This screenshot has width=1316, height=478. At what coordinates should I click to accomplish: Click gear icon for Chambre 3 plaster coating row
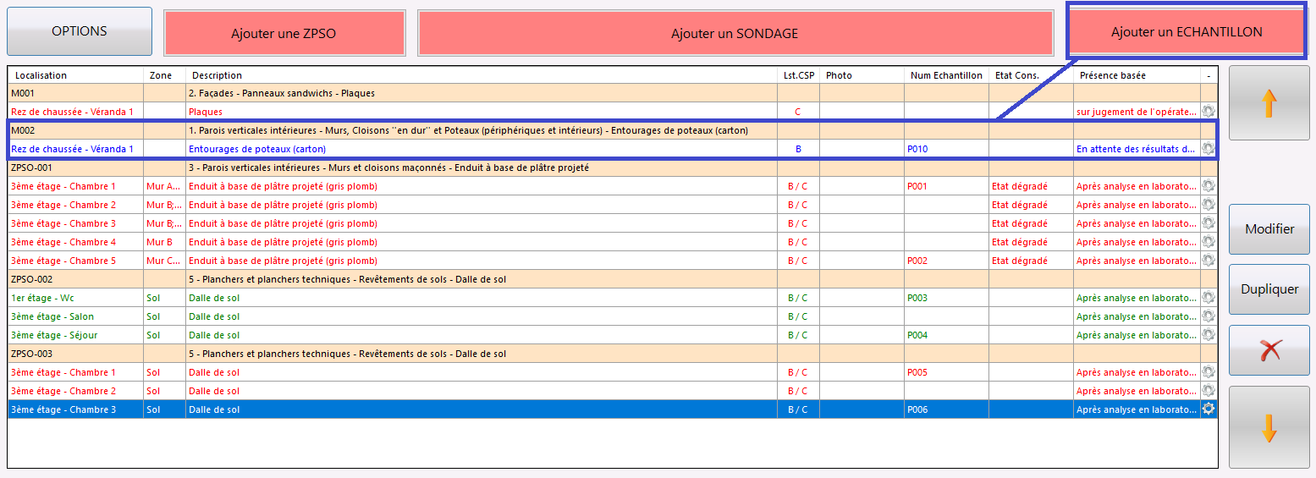point(1209,223)
